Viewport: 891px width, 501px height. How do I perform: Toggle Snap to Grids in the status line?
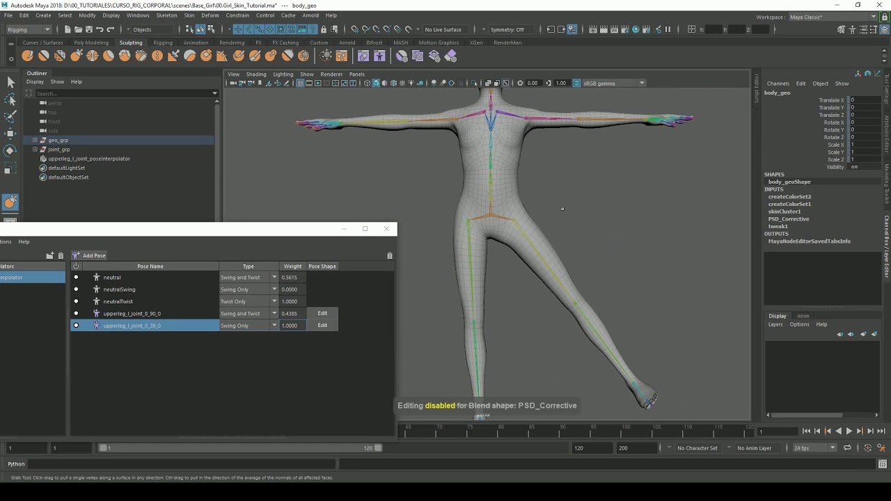356,29
